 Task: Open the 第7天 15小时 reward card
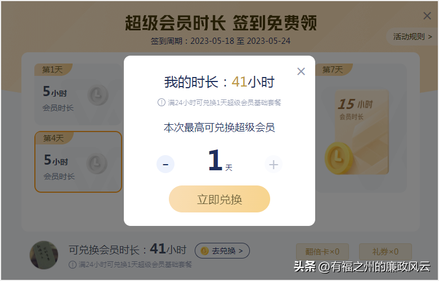[361, 128]
